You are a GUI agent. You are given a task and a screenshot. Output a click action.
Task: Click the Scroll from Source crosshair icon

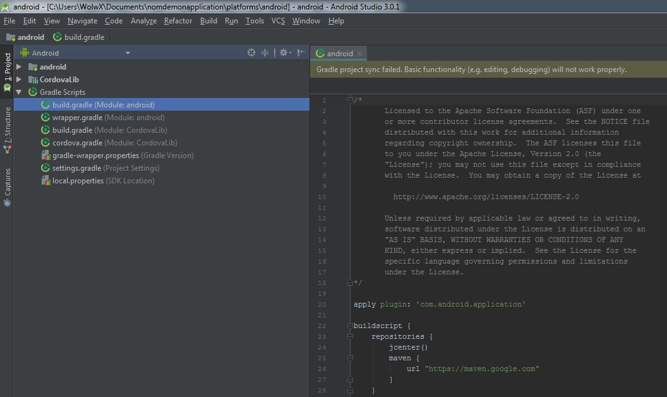pos(251,53)
